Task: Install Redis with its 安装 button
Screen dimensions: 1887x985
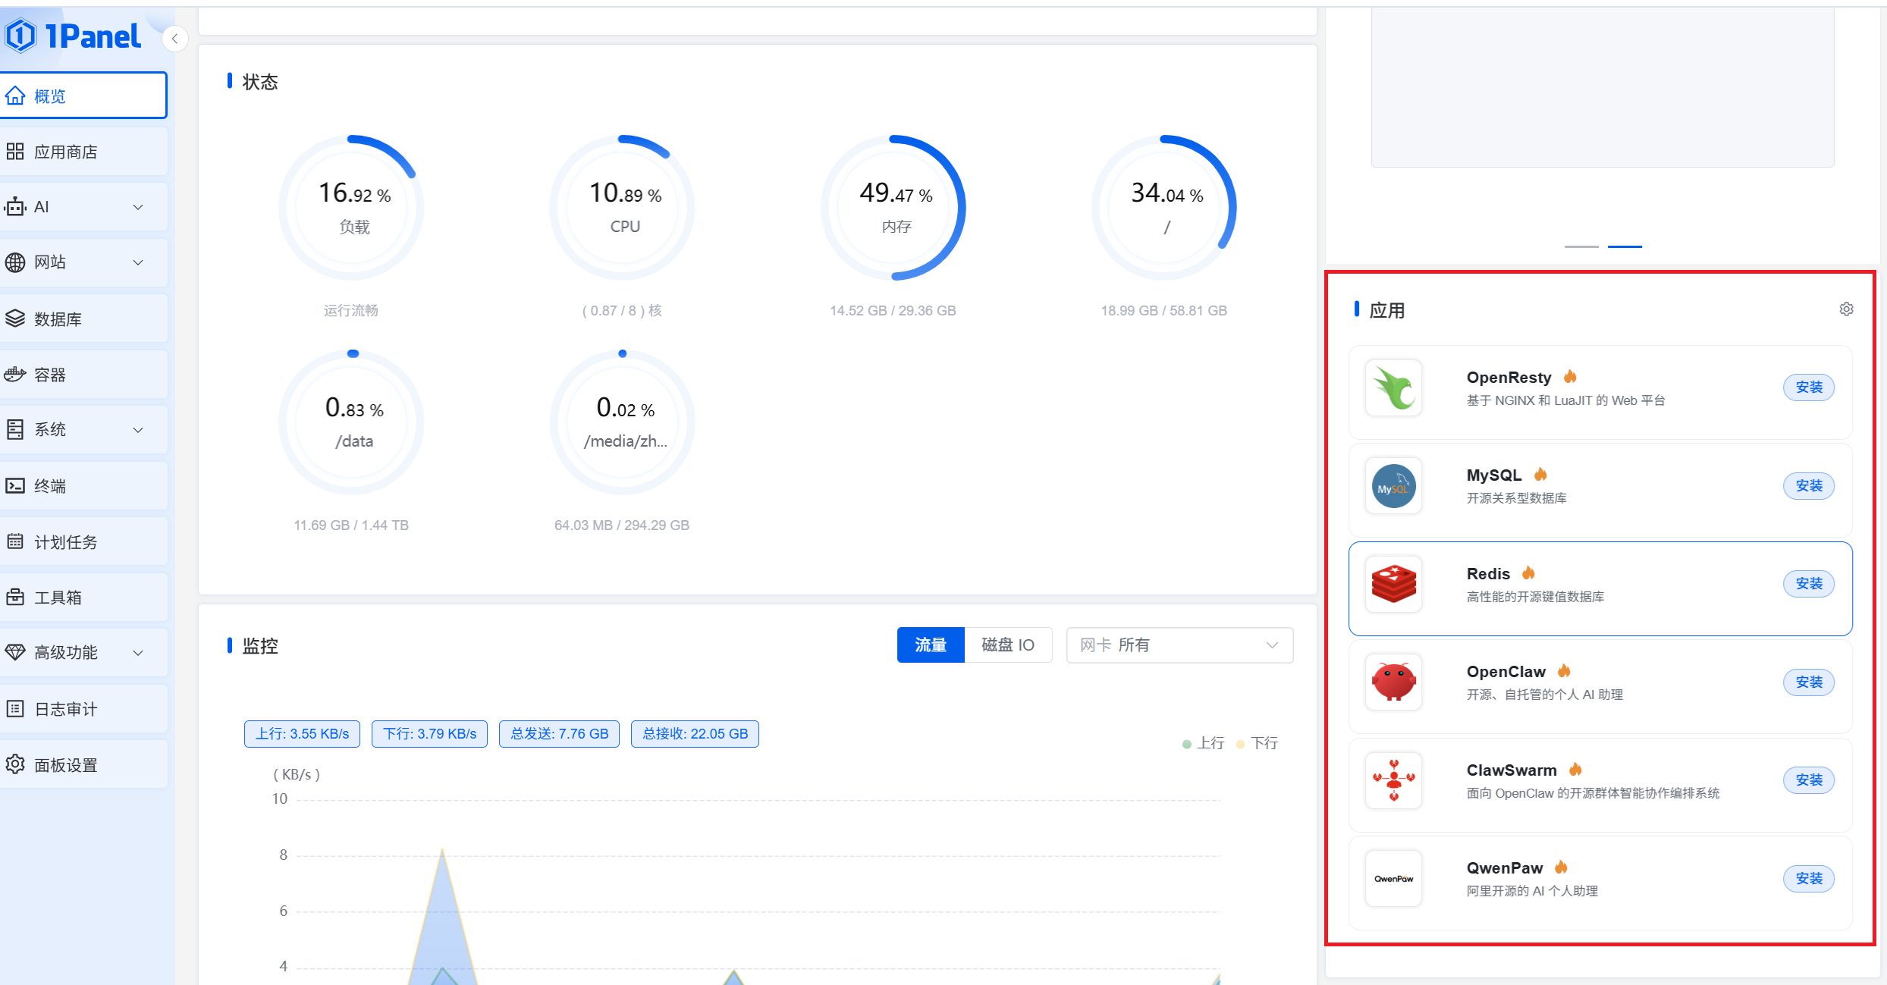Action: (1808, 584)
